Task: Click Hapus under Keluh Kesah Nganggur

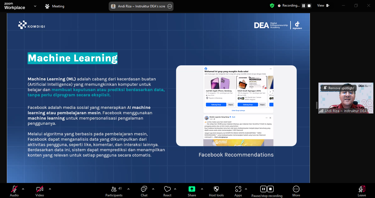Action: click(262, 104)
